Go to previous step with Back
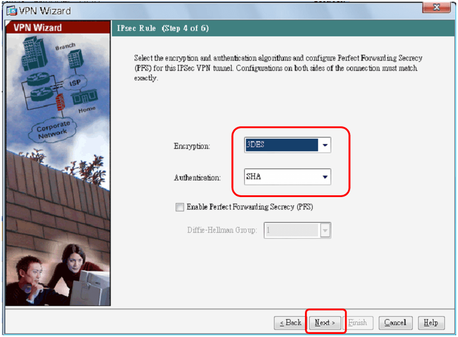Viewport: 458px width, 337px height. point(290,323)
